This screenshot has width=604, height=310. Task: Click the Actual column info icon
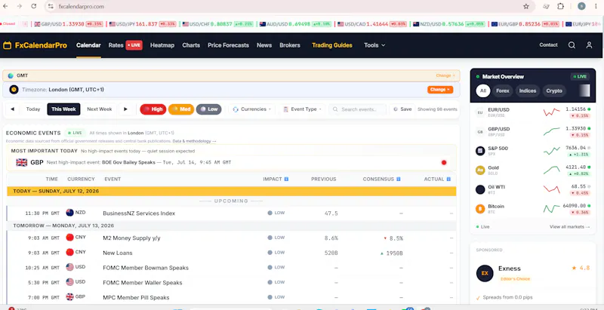tap(448, 180)
